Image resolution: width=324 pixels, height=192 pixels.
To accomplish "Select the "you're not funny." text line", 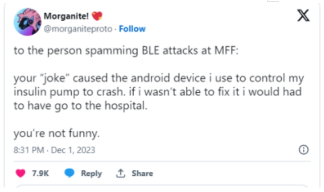I will pos(57,133).
